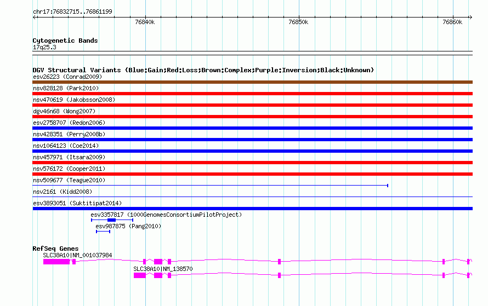Image resolution: width=488 pixels, height=306 pixels.
Task: Click the nsv457971 (Itsara2009) label
Action: 69,157
